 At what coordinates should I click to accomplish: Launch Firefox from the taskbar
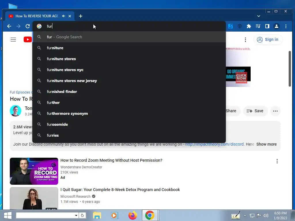tap(133, 215)
